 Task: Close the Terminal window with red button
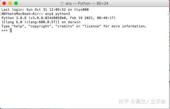pos(4,3)
